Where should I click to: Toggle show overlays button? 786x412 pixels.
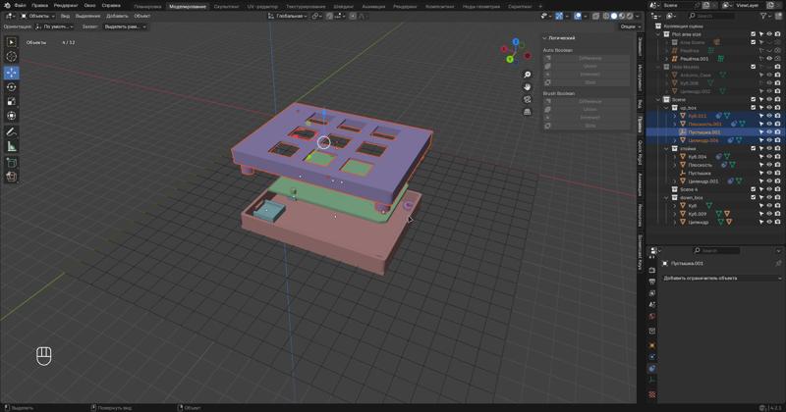coord(578,16)
